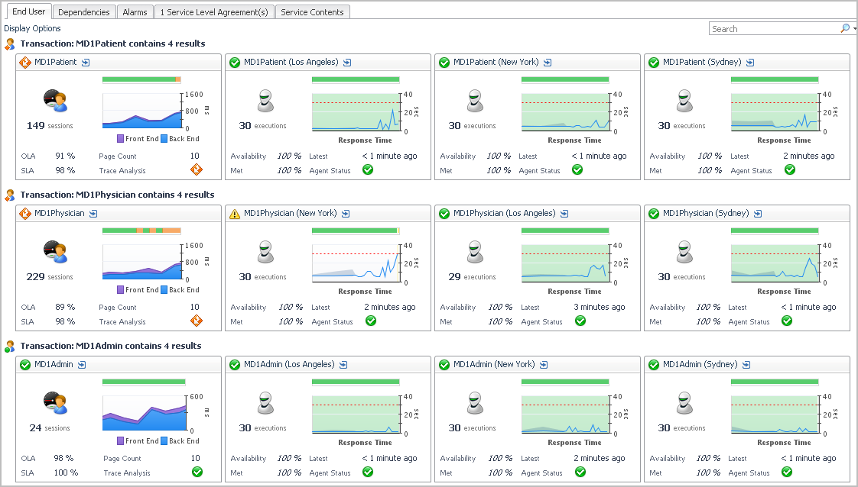
Task: Click MD1Admin (Sydney) robot executions icon
Action: pos(684,402)
